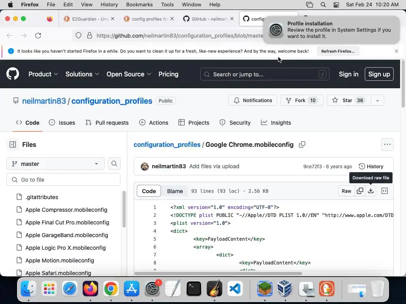Open the Issues tab
Viewport: 406px width, 304px height.
62,123
